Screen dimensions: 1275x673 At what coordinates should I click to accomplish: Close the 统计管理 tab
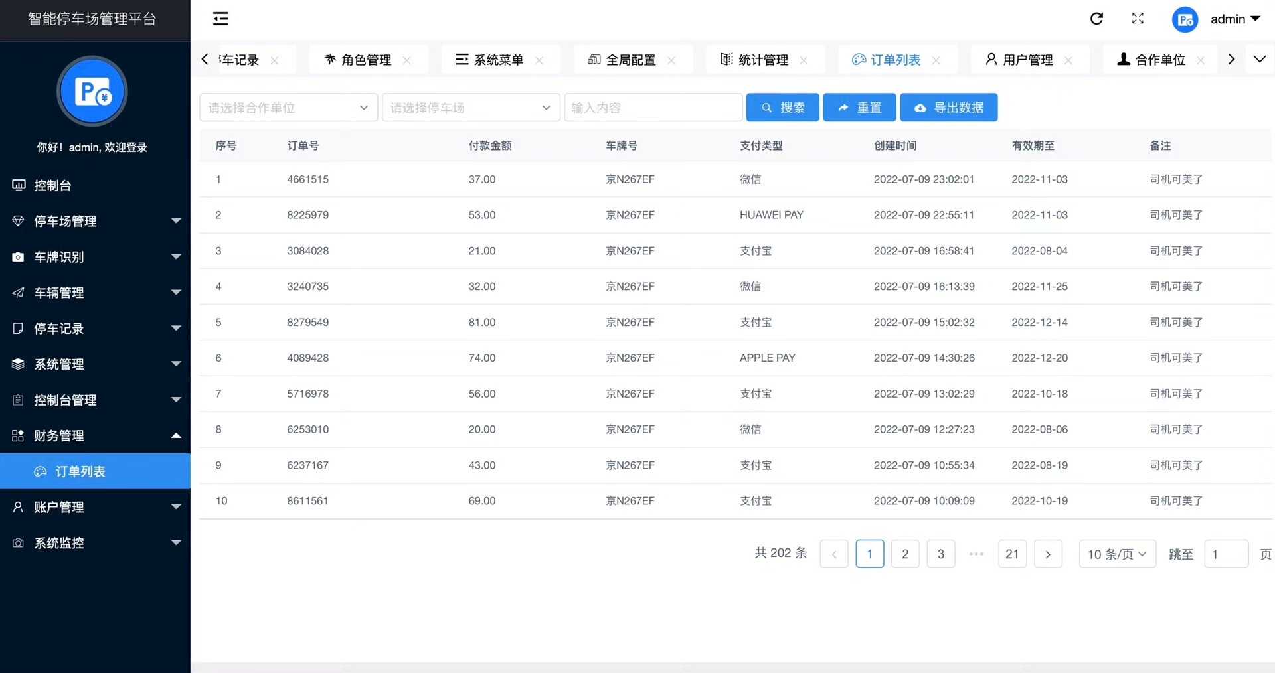point(804,60)
